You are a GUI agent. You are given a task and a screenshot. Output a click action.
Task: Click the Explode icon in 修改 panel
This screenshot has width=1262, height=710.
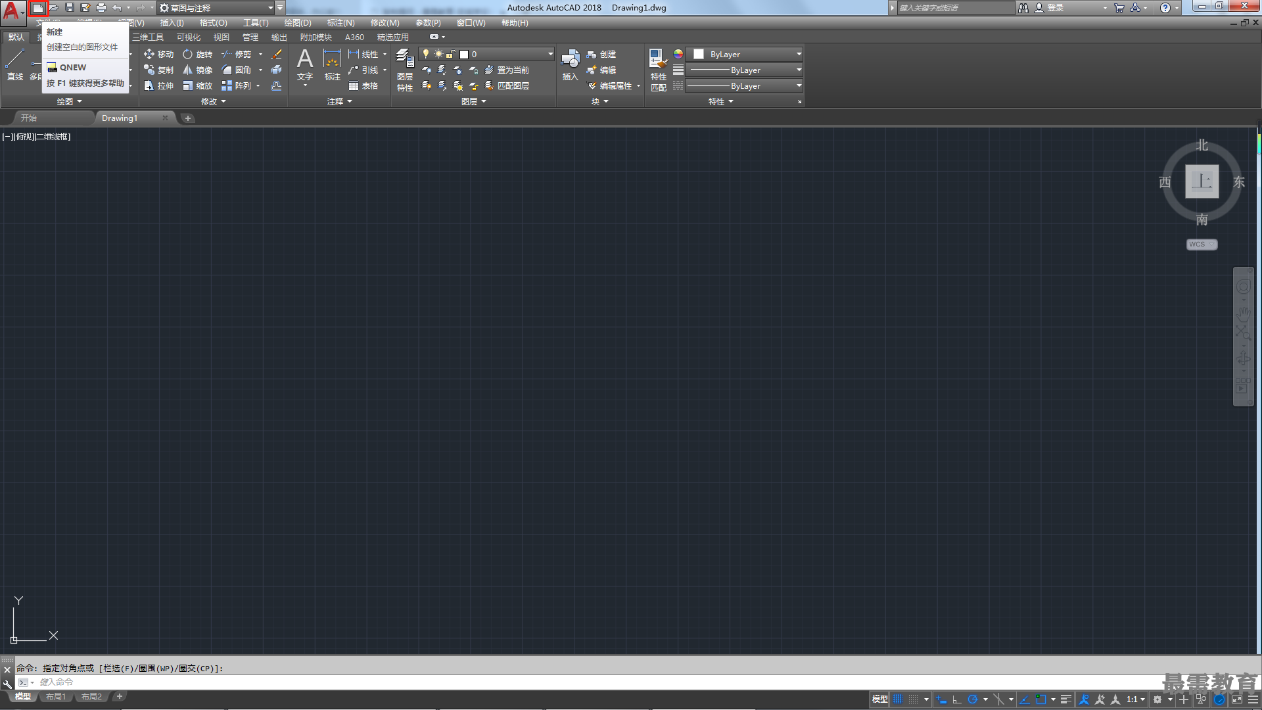click(277, 70)
